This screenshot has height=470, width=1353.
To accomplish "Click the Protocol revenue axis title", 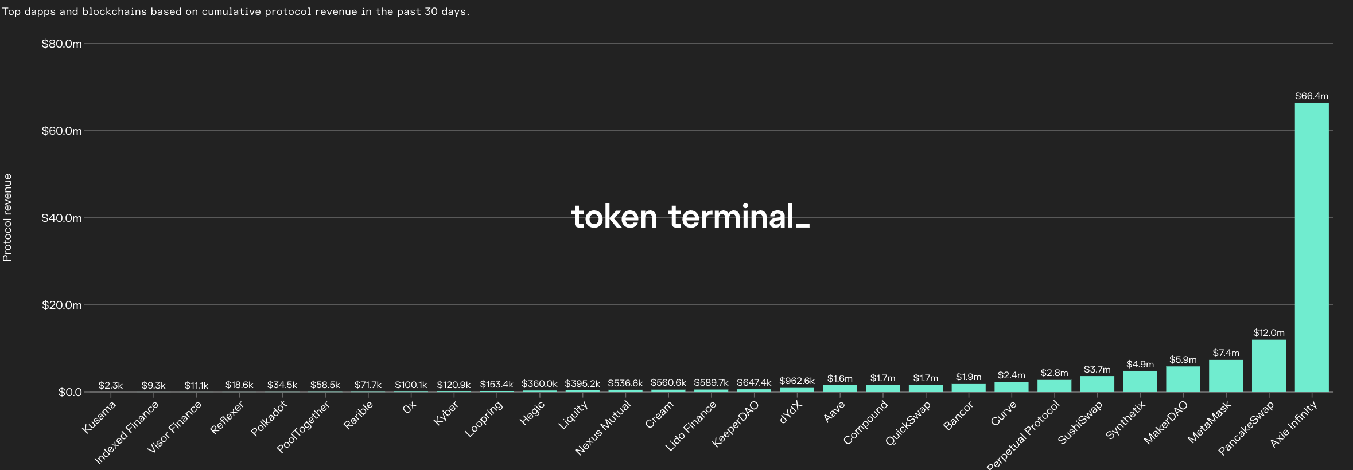I will 7,218.
